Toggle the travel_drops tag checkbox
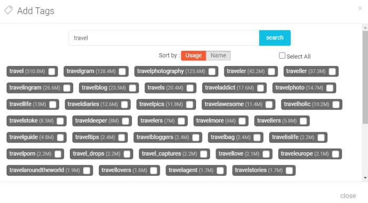The image size is (368, 203). coord(127,154)
